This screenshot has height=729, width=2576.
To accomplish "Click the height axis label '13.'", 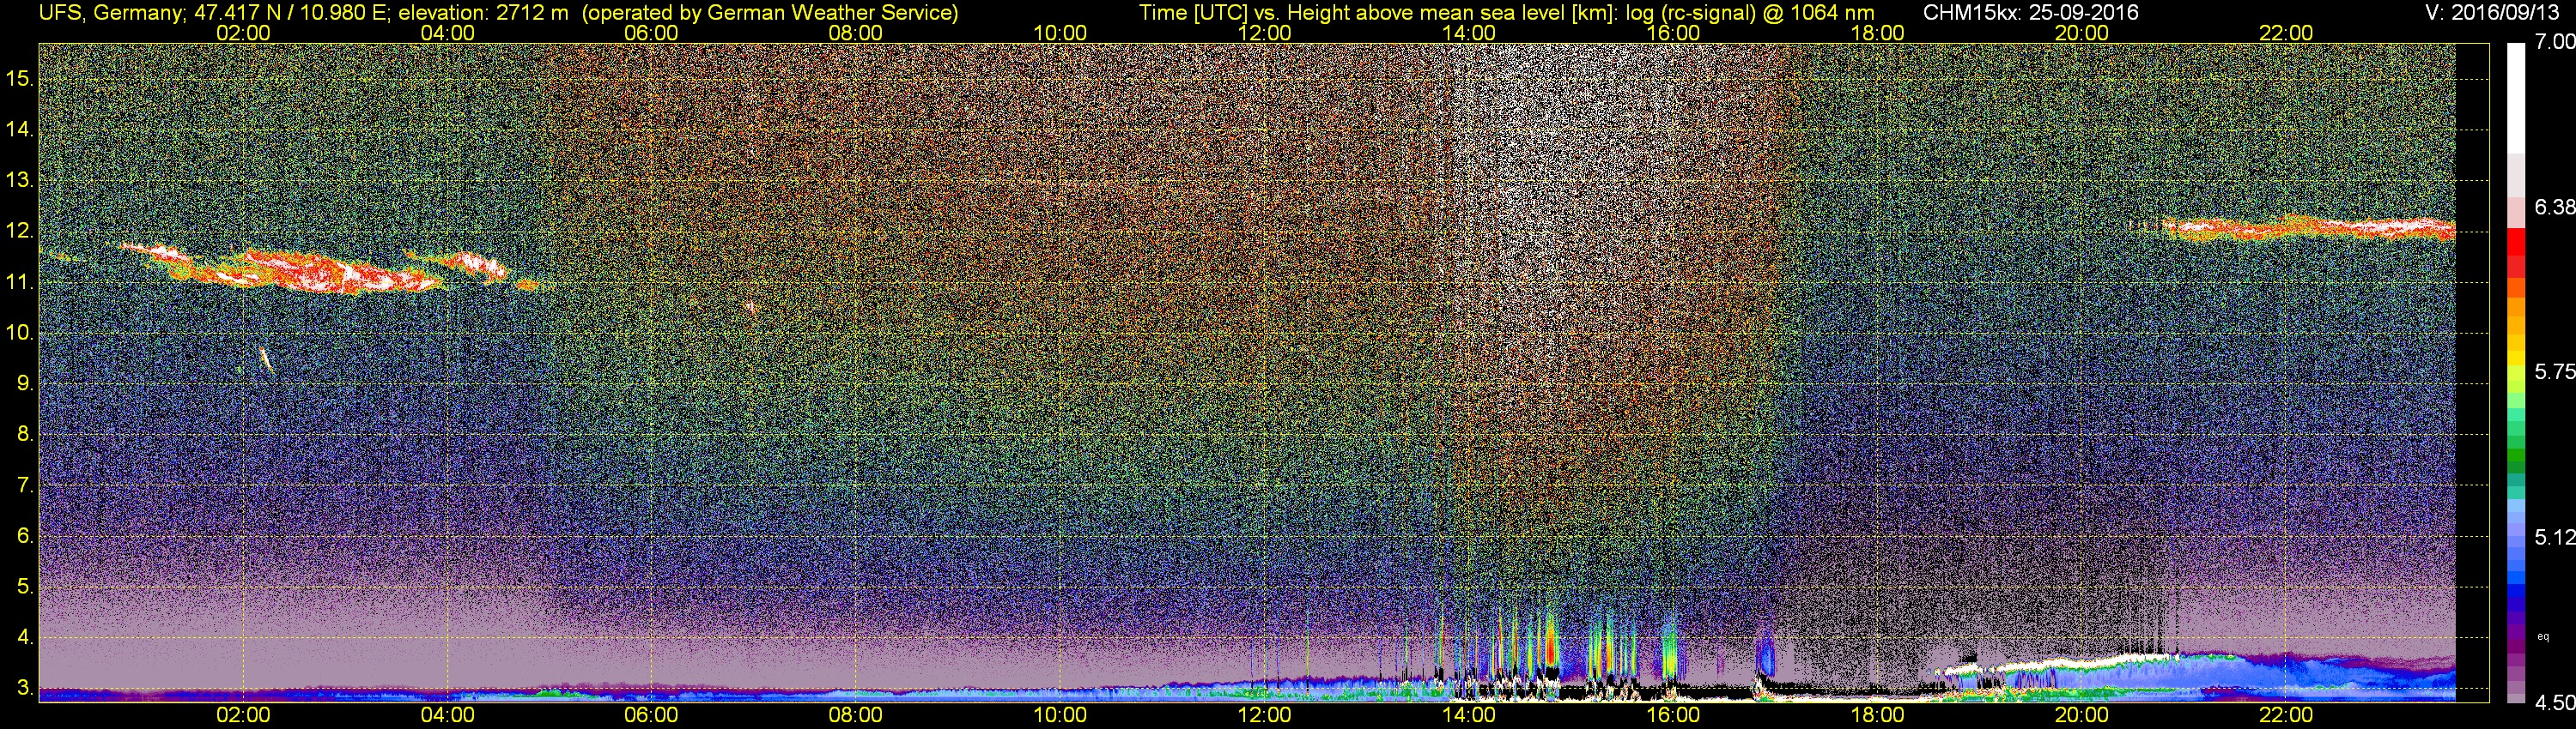I will pyautogui.click(x=20, y=181).
